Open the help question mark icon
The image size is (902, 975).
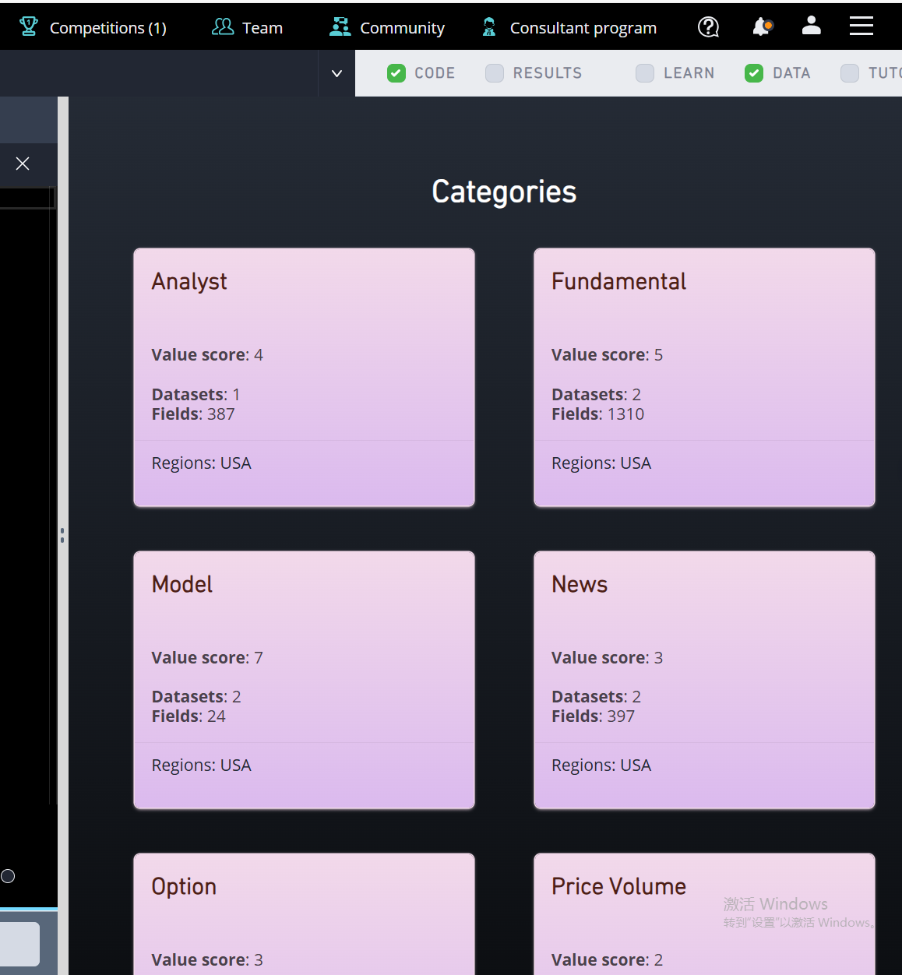tap(708, 27)
